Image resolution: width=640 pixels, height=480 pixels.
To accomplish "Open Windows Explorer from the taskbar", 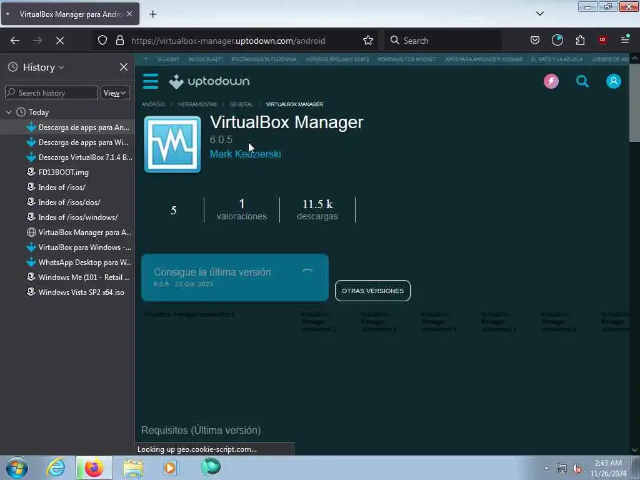I will (x=133, y=468).
